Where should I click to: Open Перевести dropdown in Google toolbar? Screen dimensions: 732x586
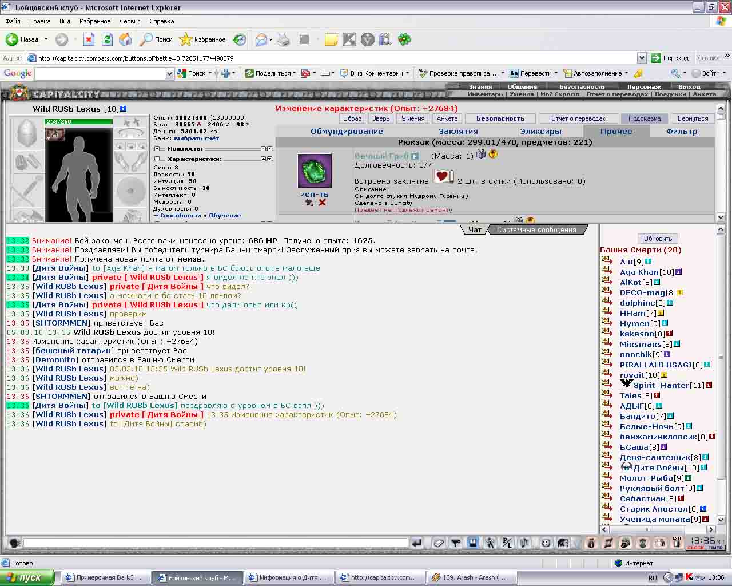555,73
